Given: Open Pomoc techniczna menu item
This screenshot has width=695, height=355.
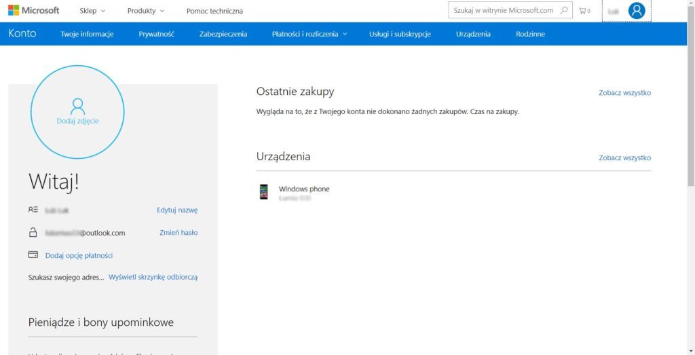Looking at the screenshot, I should coord(214,11).
